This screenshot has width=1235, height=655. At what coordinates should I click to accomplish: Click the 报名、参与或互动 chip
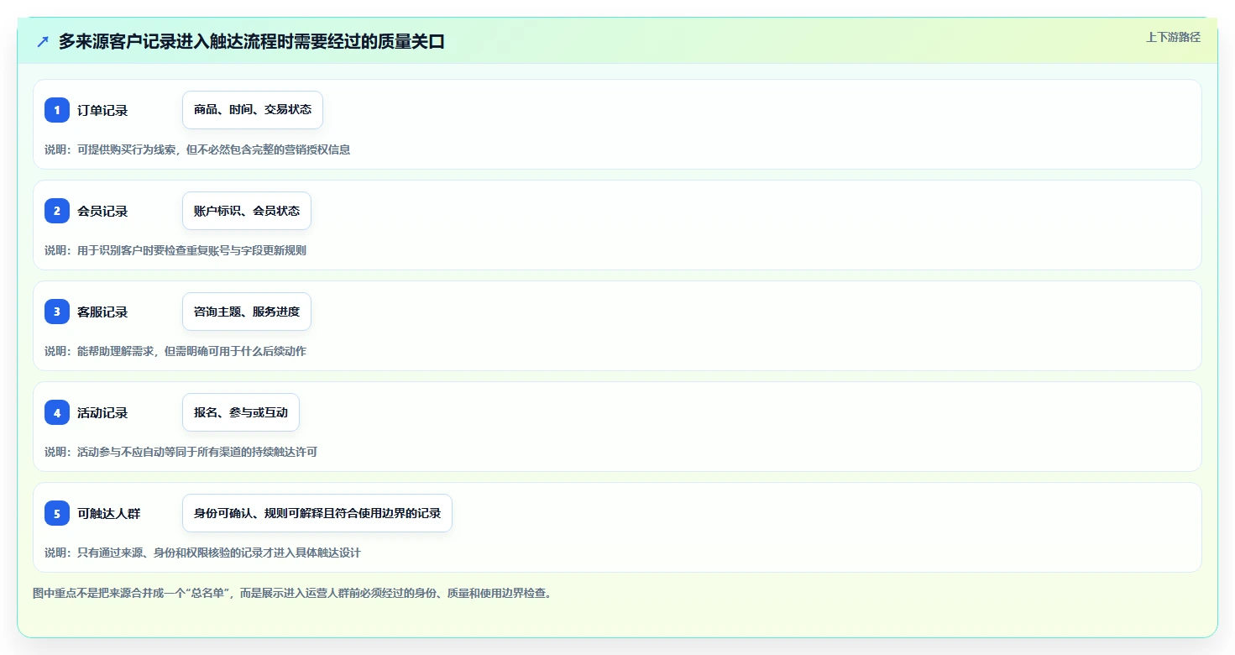tap(241, 412)
